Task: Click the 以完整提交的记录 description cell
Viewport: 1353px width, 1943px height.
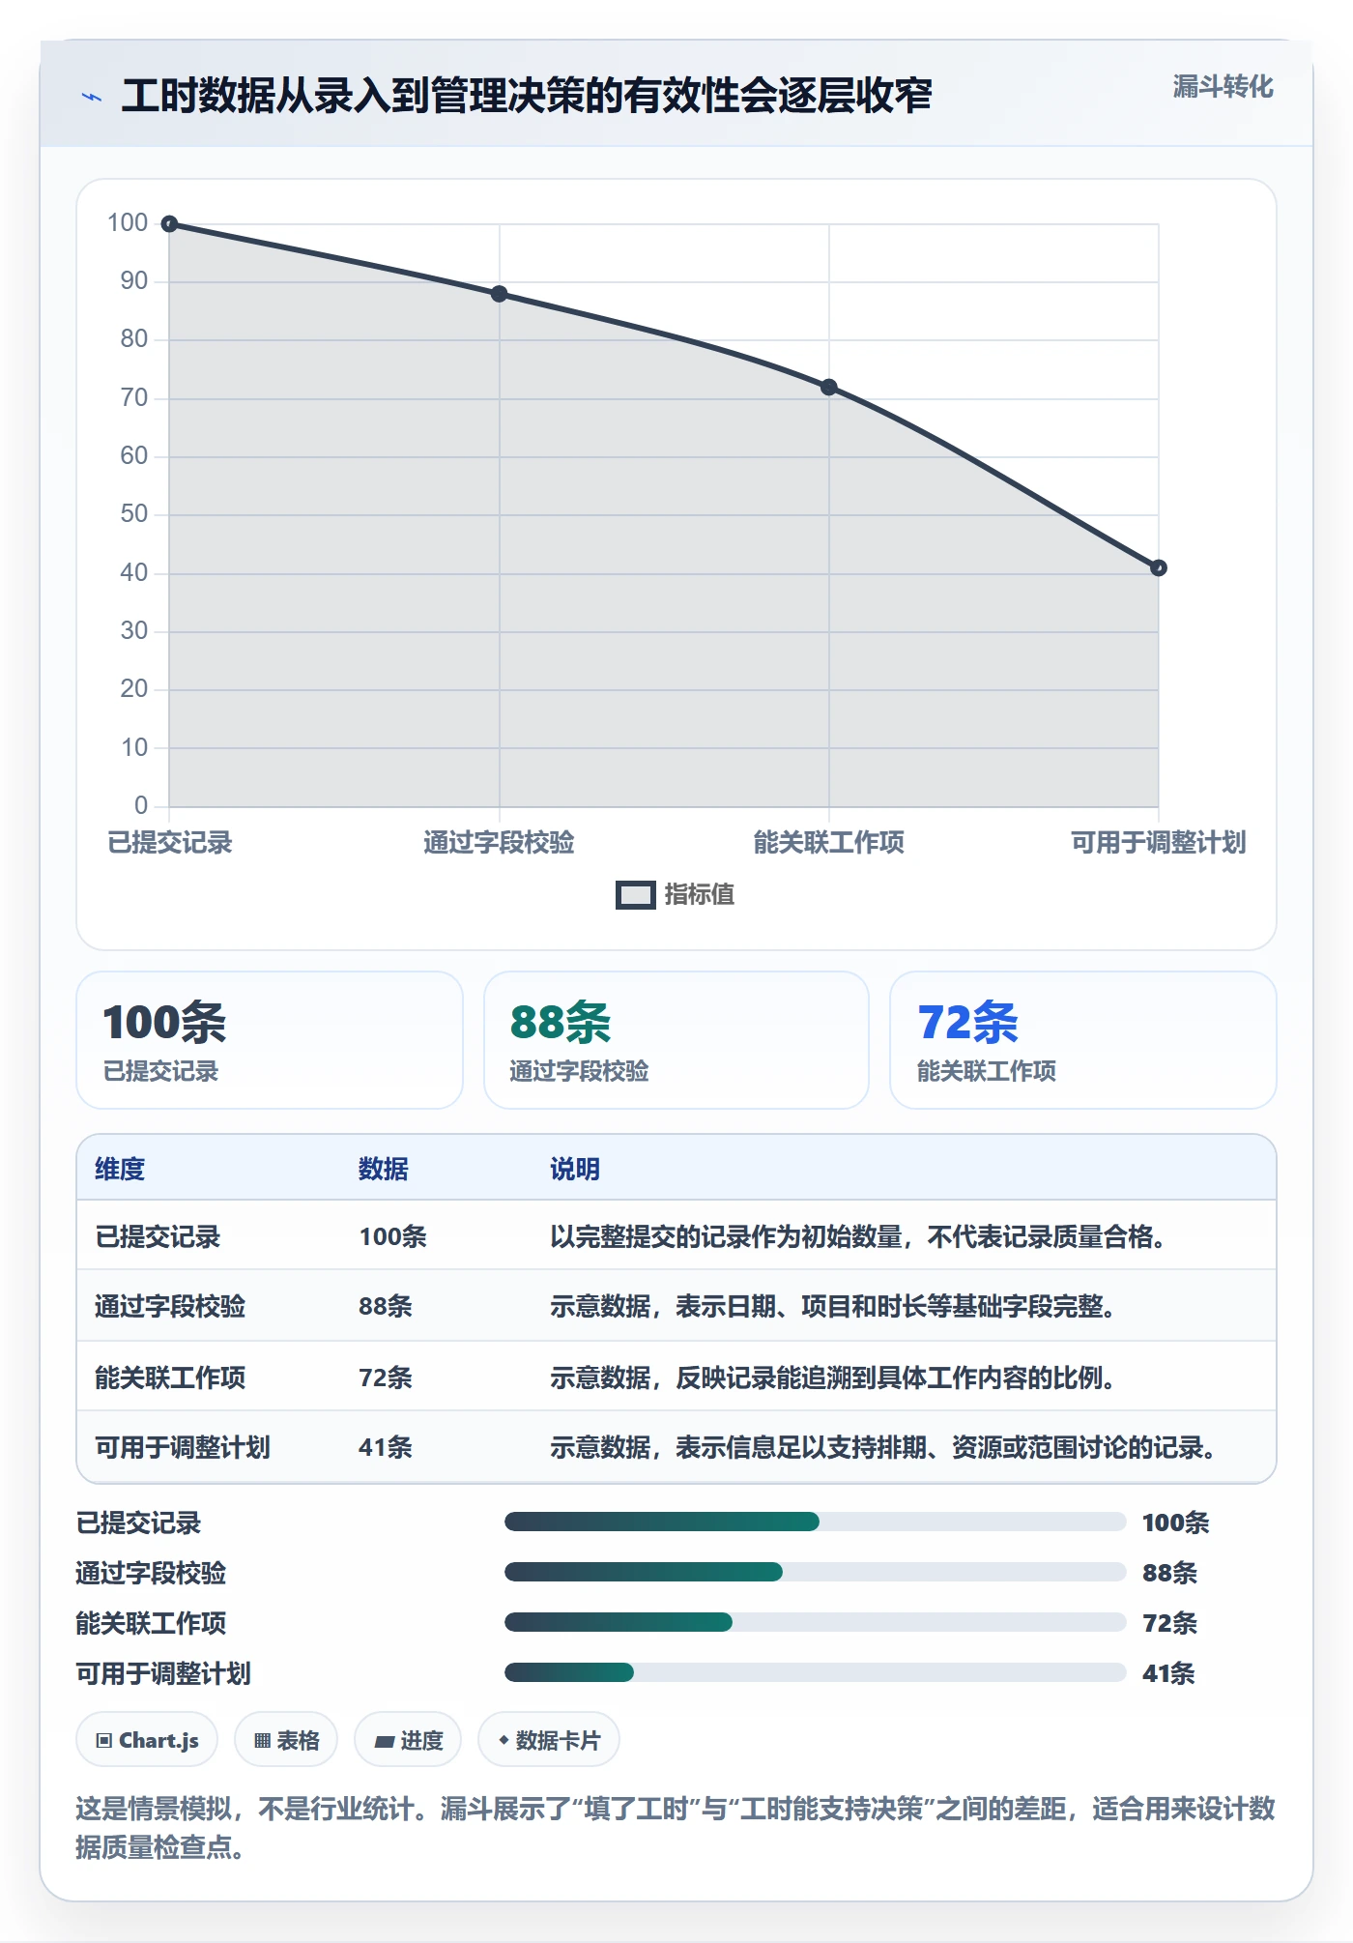Action: point(857,1236)
